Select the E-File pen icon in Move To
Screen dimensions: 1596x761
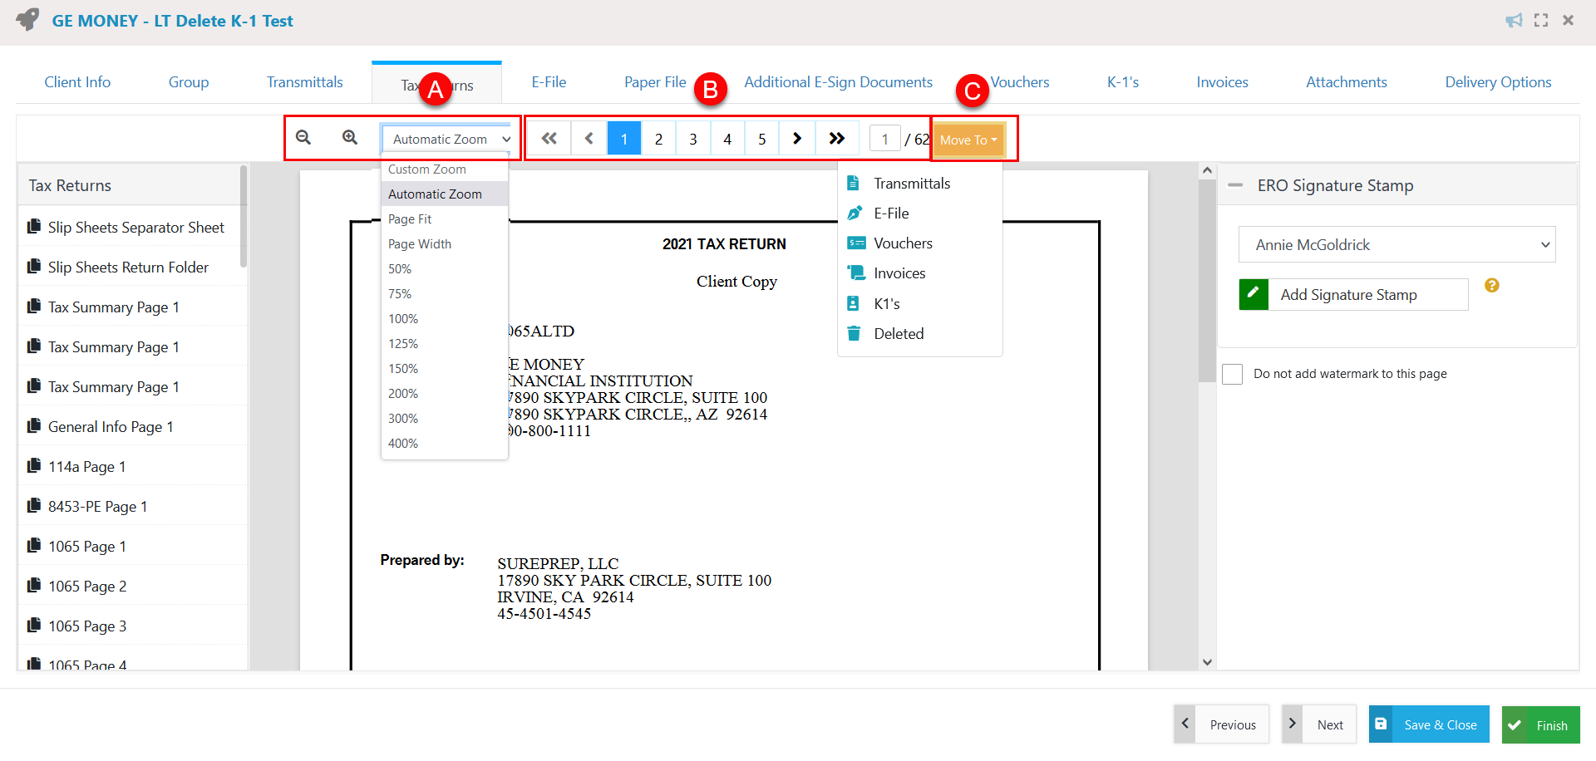tap(890, 213)
